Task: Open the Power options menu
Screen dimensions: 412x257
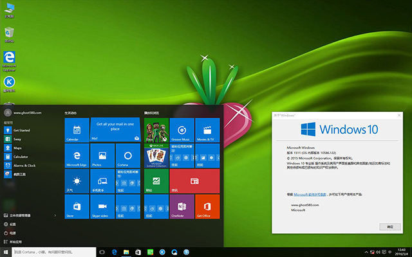Action: 13,233
